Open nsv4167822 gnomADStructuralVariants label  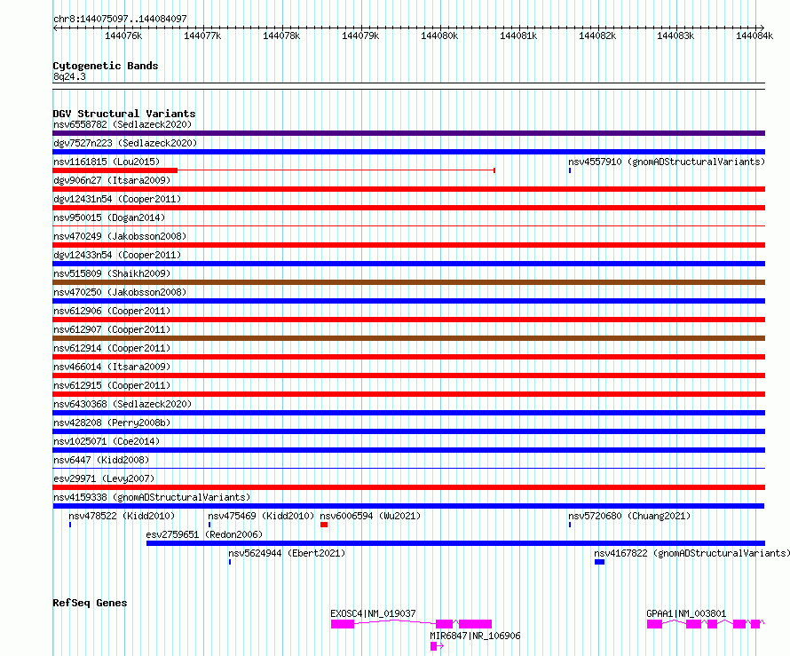click(691, 553)
